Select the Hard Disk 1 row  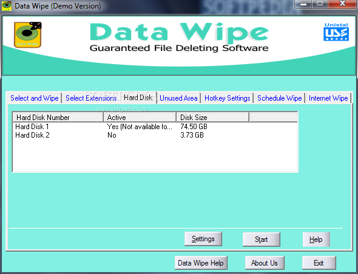155,127
